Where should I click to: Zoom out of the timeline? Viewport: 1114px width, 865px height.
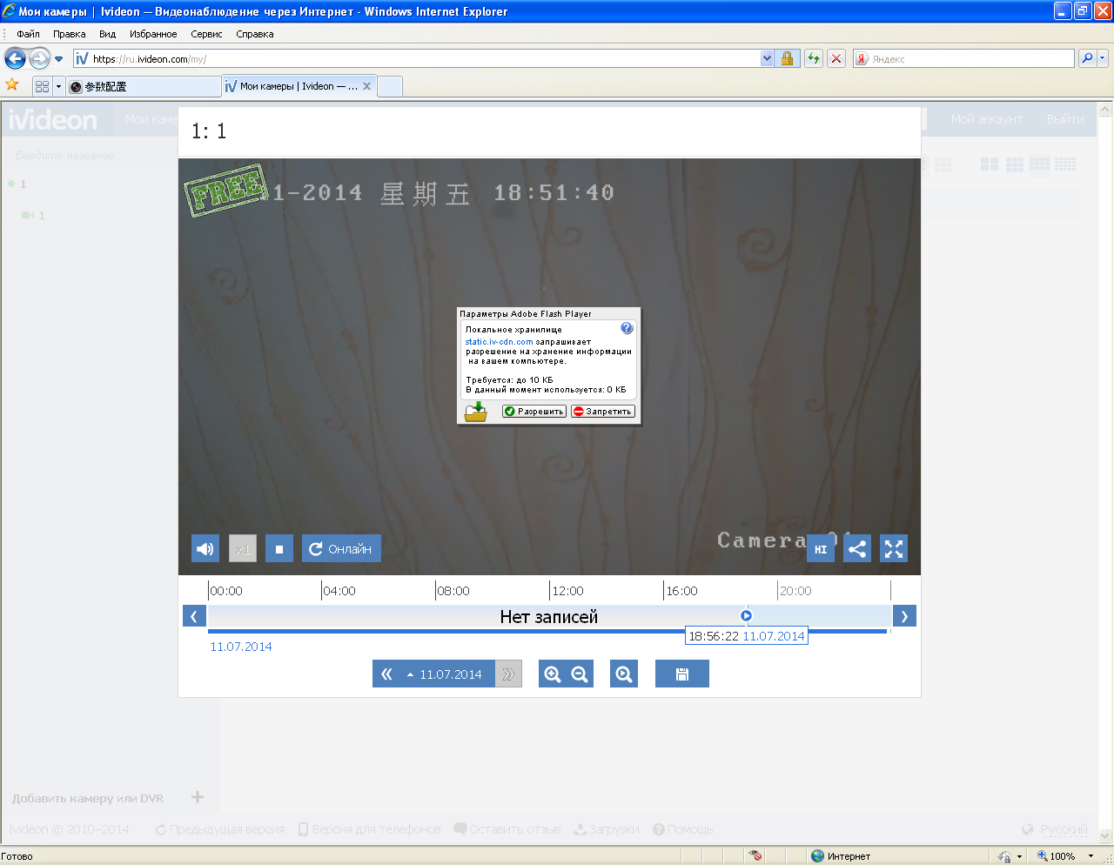580,674
